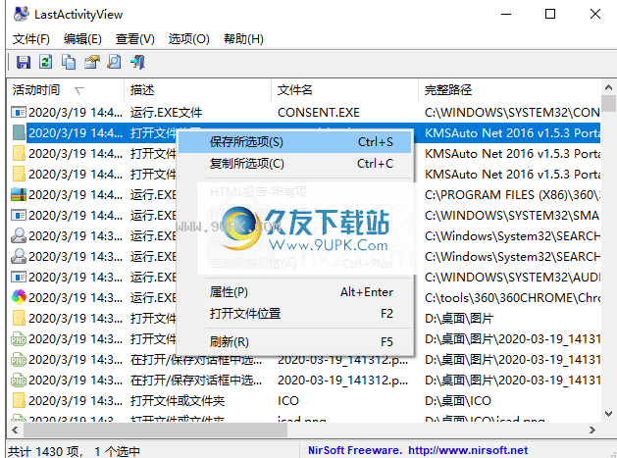Select the 打开文件或文件夹 description for the ICO row
This screenshot has width=617, height=458.
pyautogui.click(x=178, y=400)
